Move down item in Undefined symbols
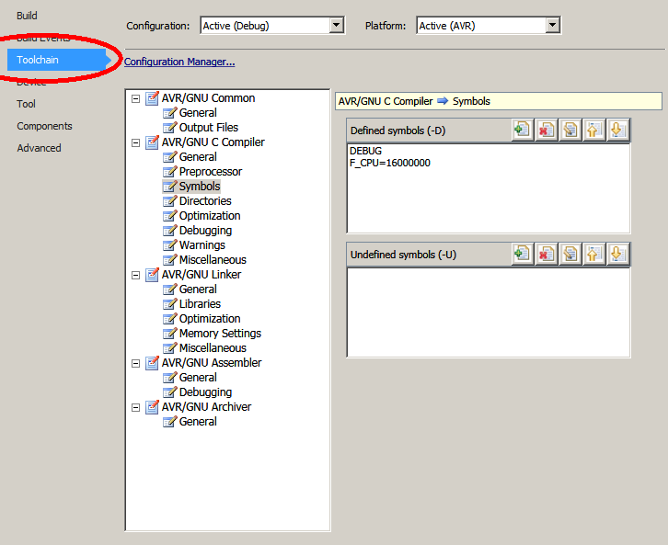The height and width of the screenshot is (545, 668). coord(617,254)
